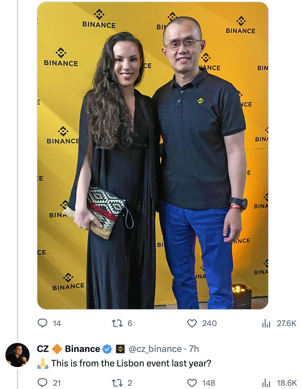Click the 240 likes count number

click(x=209, y=323)
